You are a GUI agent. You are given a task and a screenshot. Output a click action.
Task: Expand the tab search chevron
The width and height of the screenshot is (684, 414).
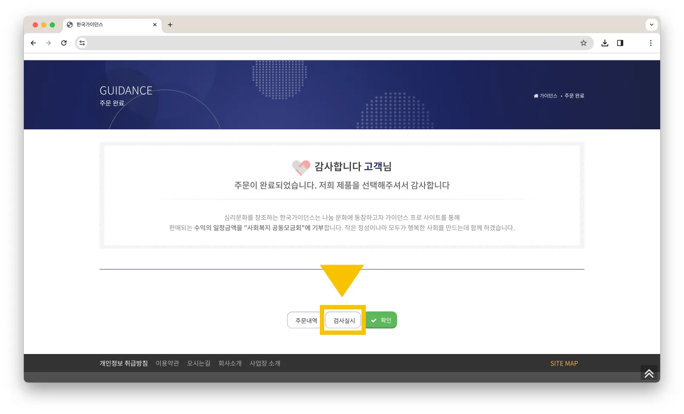coord(651,25)
